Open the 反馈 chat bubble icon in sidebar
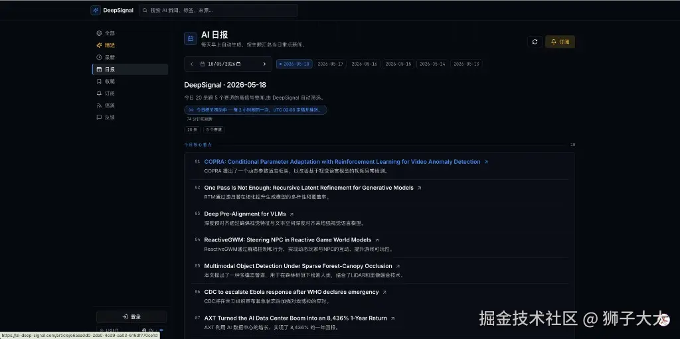This screenshot has height=339, width=680. pyautogui.click(x=99, y=117)
